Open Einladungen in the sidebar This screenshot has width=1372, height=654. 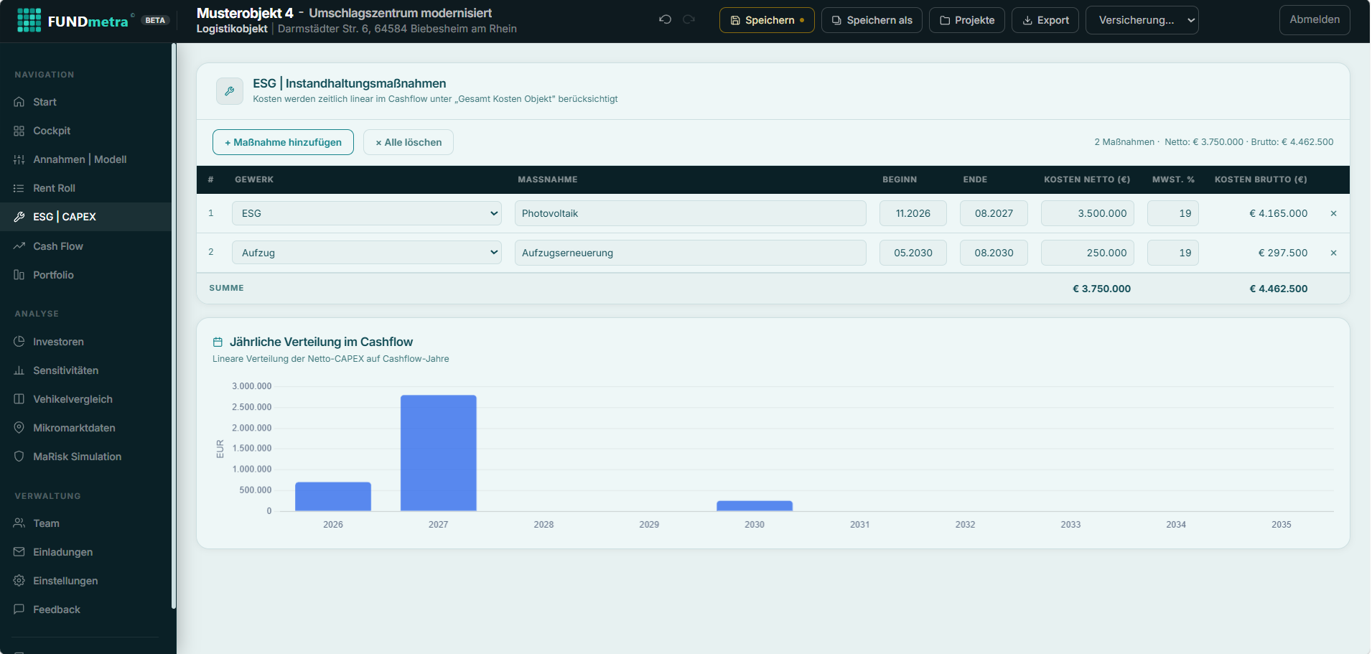click(x=86, y=552)
